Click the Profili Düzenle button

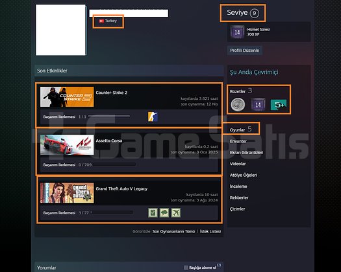point(245,51)
